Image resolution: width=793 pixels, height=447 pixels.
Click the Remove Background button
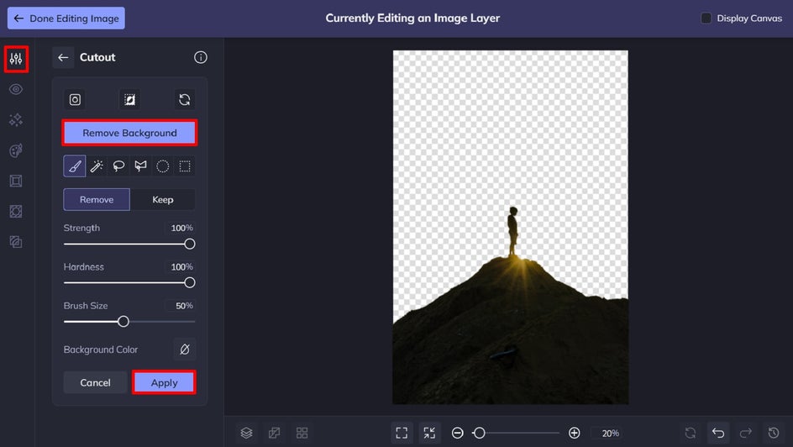(x=129, y=133)
